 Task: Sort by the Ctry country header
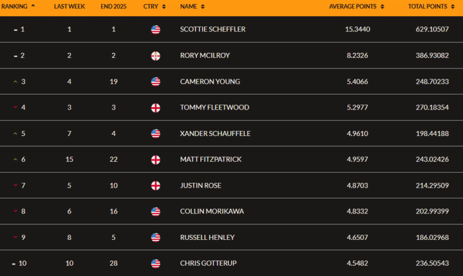pos(154,7)
